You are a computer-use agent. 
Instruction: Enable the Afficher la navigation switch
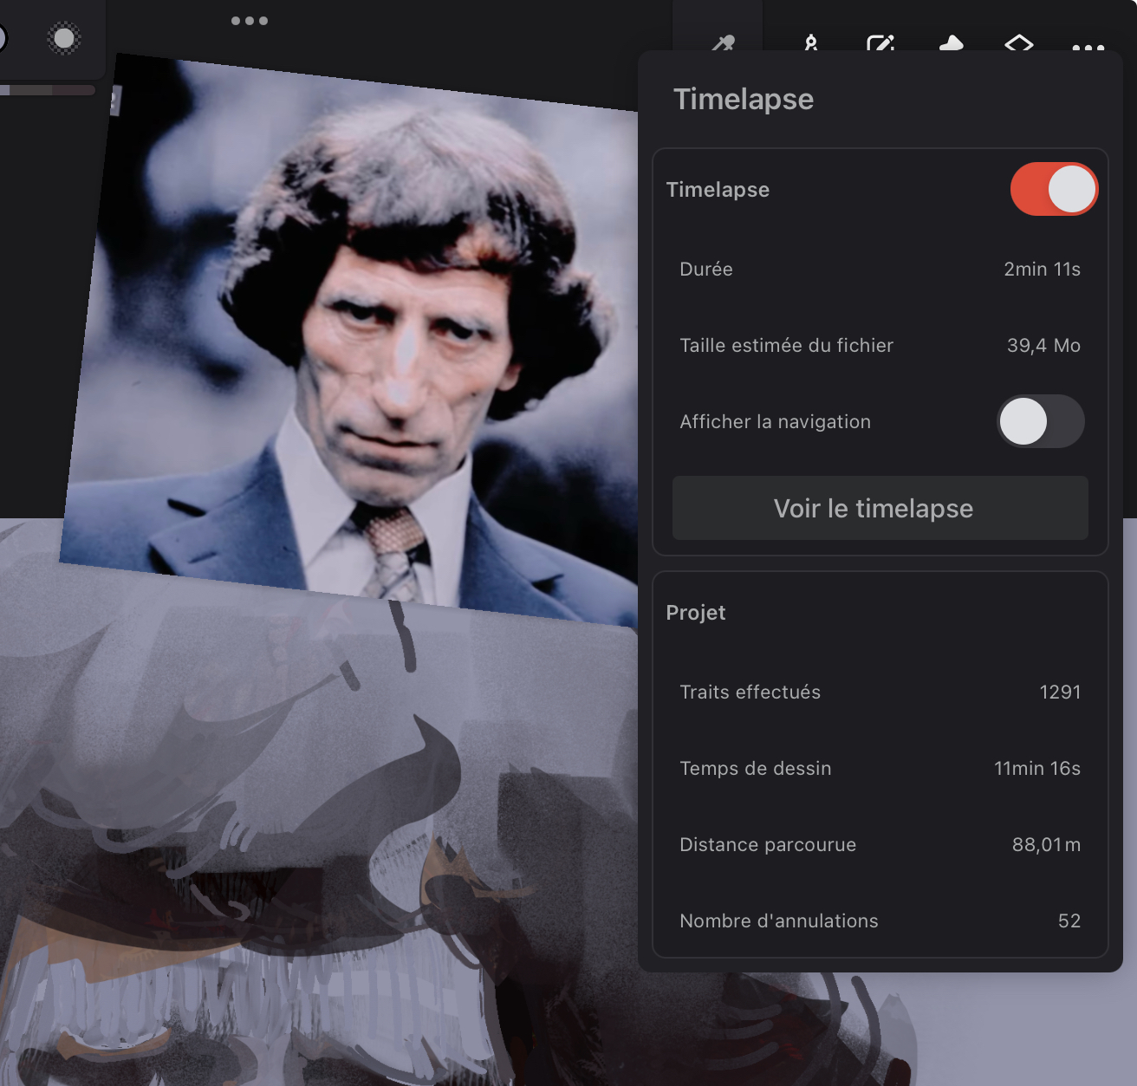(x=1040, y=421)
